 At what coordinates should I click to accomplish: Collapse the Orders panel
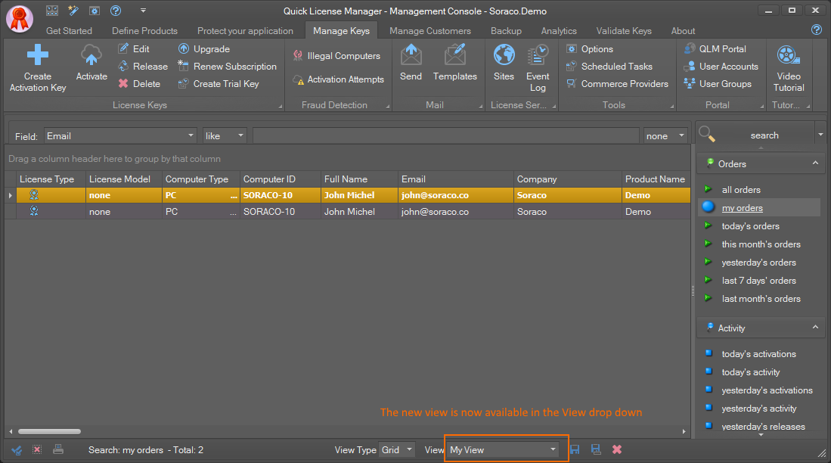coord(815,163)
